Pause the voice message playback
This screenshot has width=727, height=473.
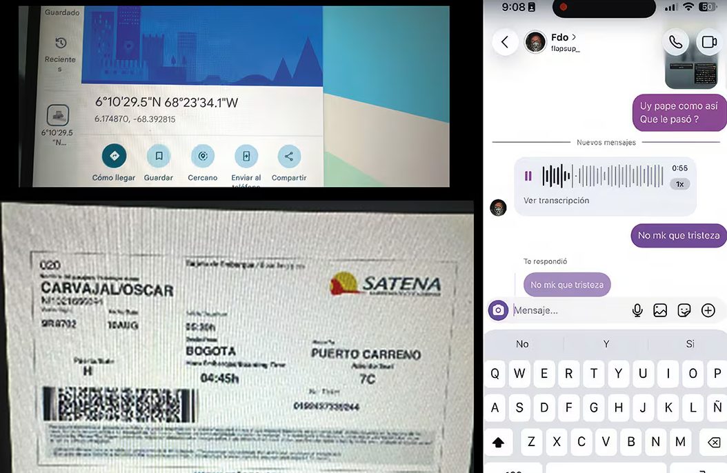click(528, 176)
